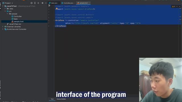Go to previous highlighted error arrow
The height and width of the screenshot is (102, 182).
177,7
